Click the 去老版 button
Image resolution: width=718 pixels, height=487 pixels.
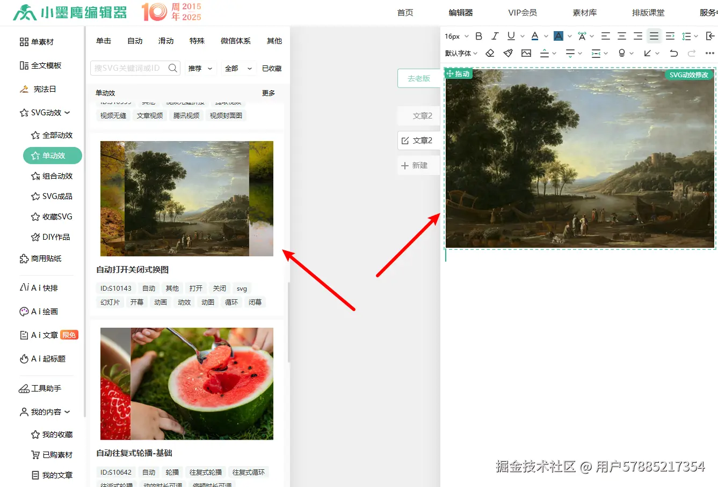[x=419, y=78]
